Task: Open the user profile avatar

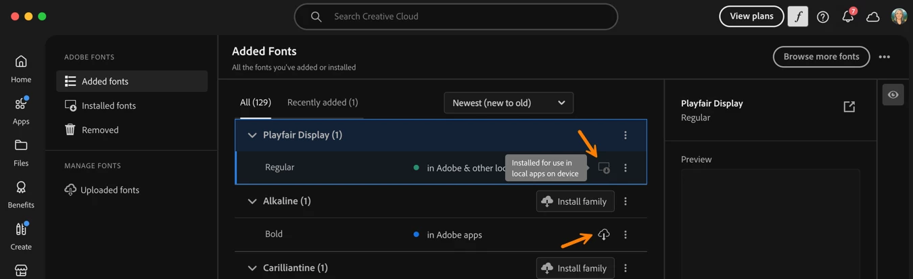Action: [x=899, y=16]
